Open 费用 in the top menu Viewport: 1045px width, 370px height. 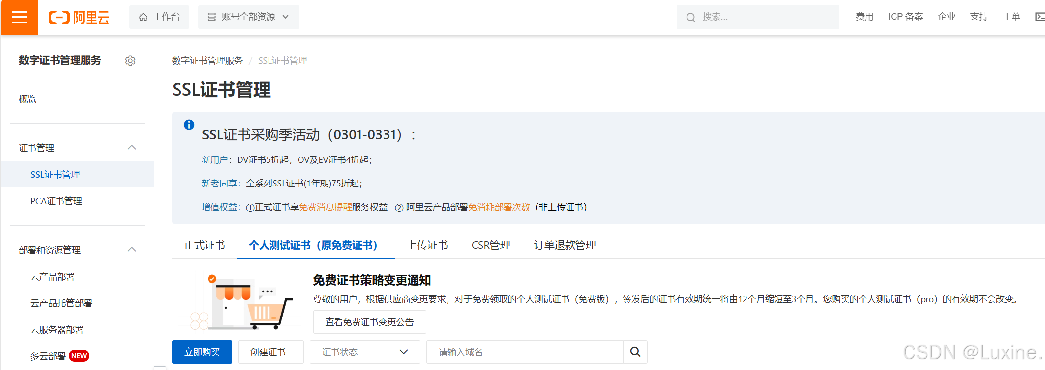[864, 17]
